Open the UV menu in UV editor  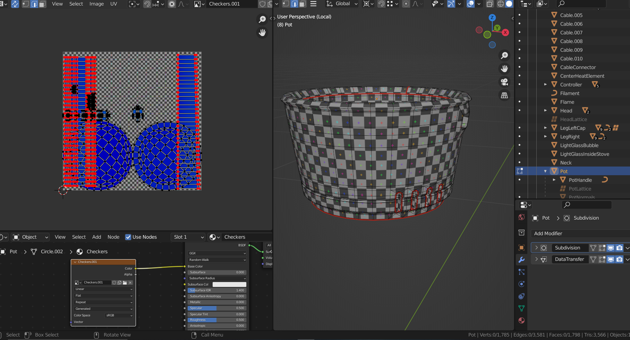(113, 4)
